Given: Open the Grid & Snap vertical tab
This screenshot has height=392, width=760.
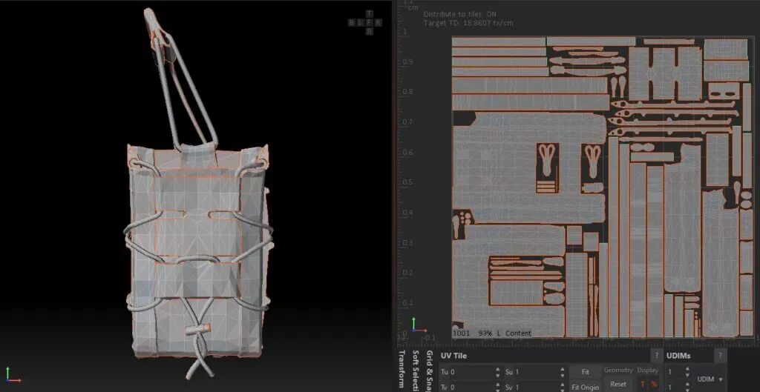Looking at the screenshot, I should coord(430,371).
